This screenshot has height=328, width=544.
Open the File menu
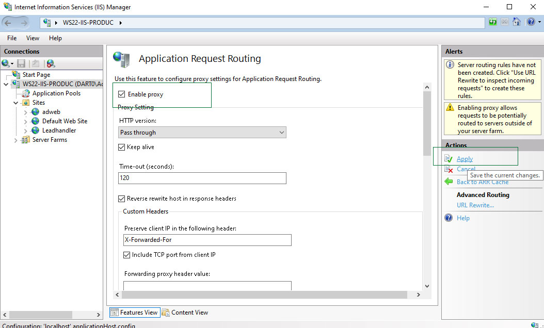(12, 38)
